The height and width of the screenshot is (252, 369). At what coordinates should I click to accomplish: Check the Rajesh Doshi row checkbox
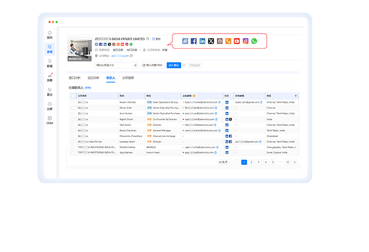[x=73, y=119]
